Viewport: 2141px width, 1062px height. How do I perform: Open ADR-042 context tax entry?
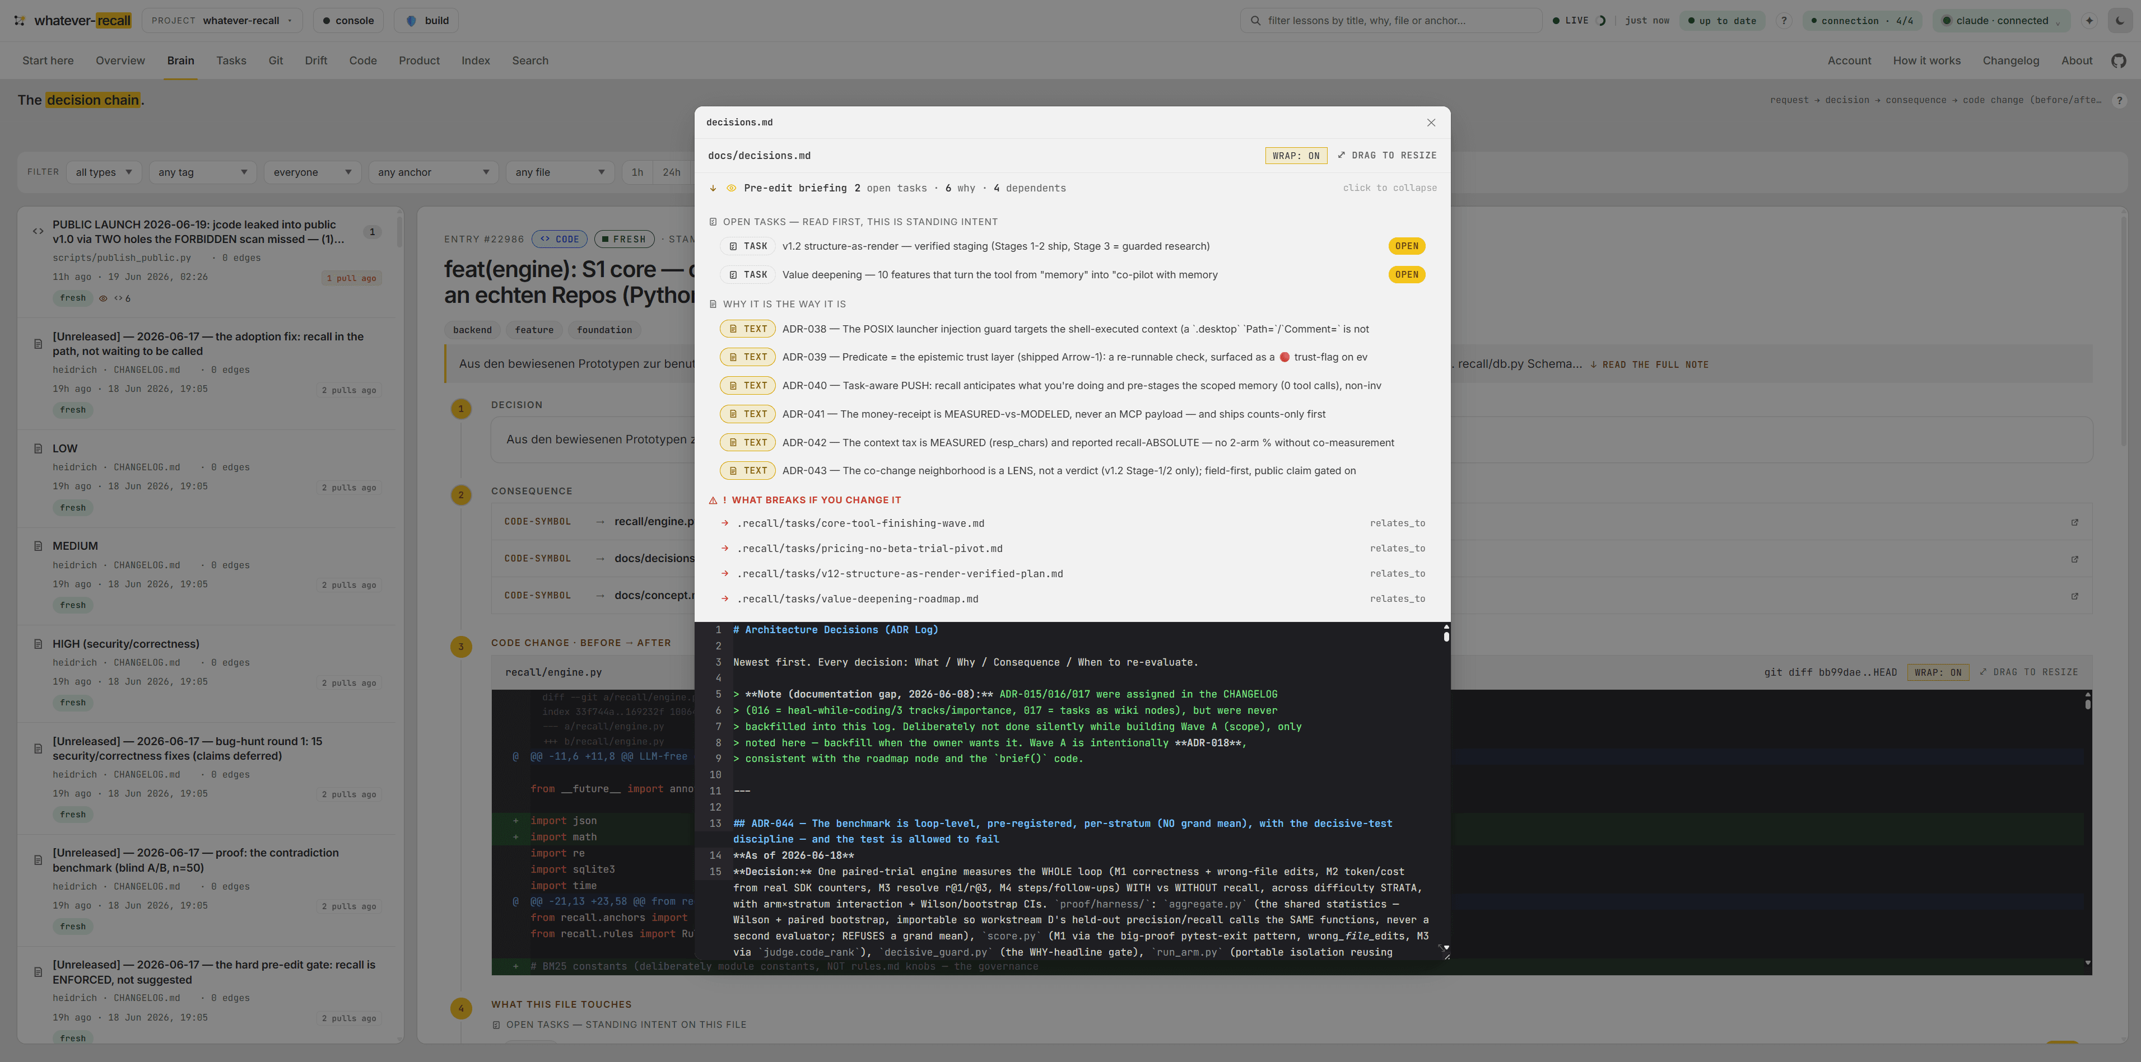click(x=1071, y=443)
